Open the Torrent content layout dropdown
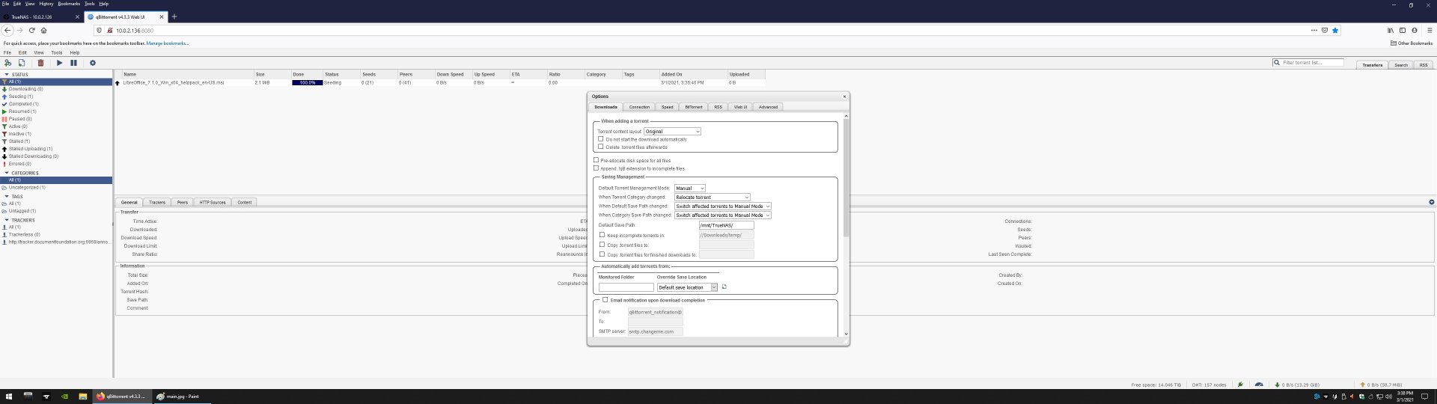This screenshot has height=404, width=1437. pos(672,132)
